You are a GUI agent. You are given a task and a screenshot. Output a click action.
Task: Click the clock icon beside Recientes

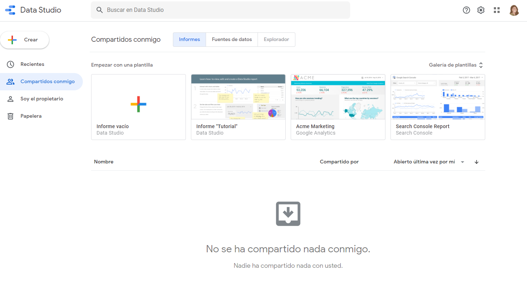(10, 64)
